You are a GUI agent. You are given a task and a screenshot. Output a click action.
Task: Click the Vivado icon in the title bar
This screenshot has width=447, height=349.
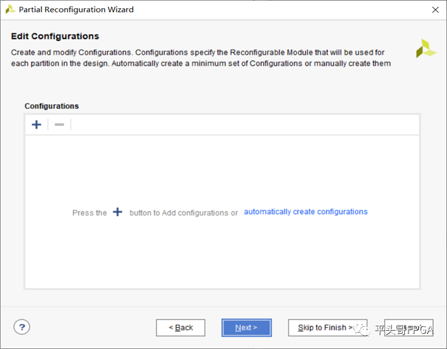coord(11,9)
